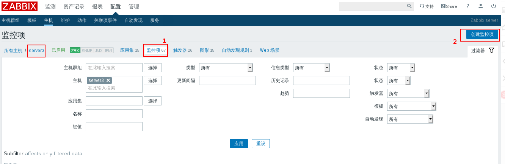Toggle the 过滤器 tab

(x=482, y=50)
